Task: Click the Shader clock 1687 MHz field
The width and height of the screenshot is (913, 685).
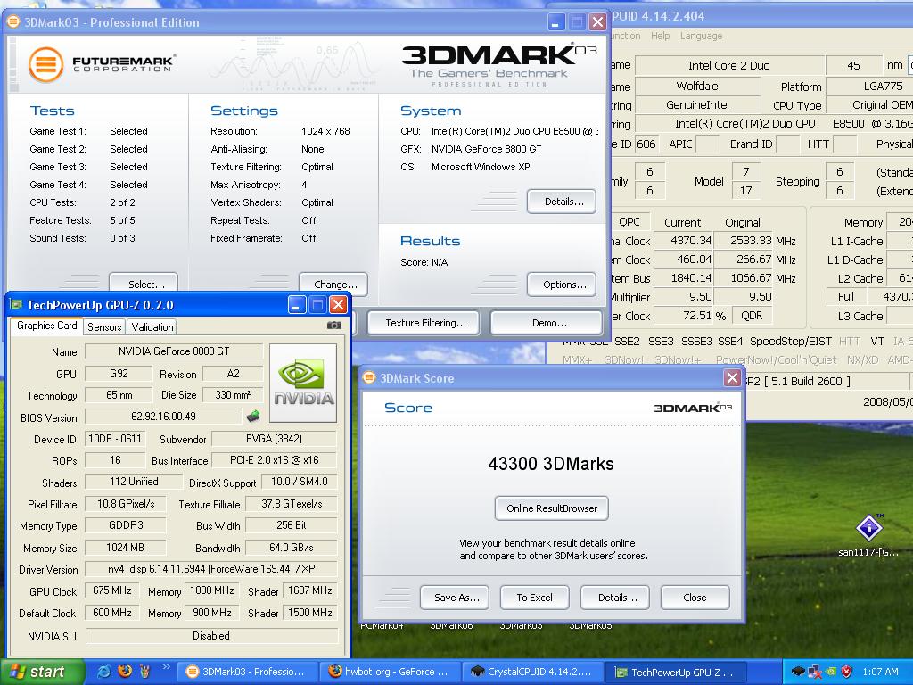Action: pos(309,590)
